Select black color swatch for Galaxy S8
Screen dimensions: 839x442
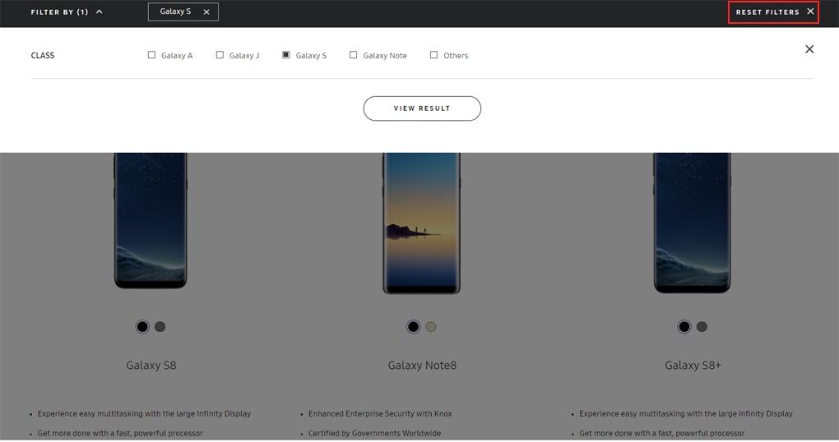[x=142, y=326]
